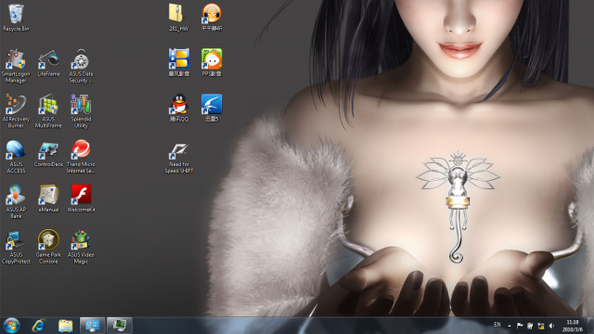
Task: Open the clock and date display
Action: point(573,326)
